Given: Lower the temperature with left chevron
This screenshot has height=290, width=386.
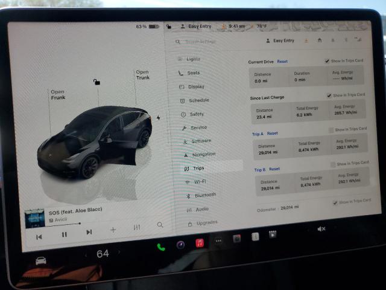Looking at the screenshot, I should pyautogui.click(x=86, y=255).
